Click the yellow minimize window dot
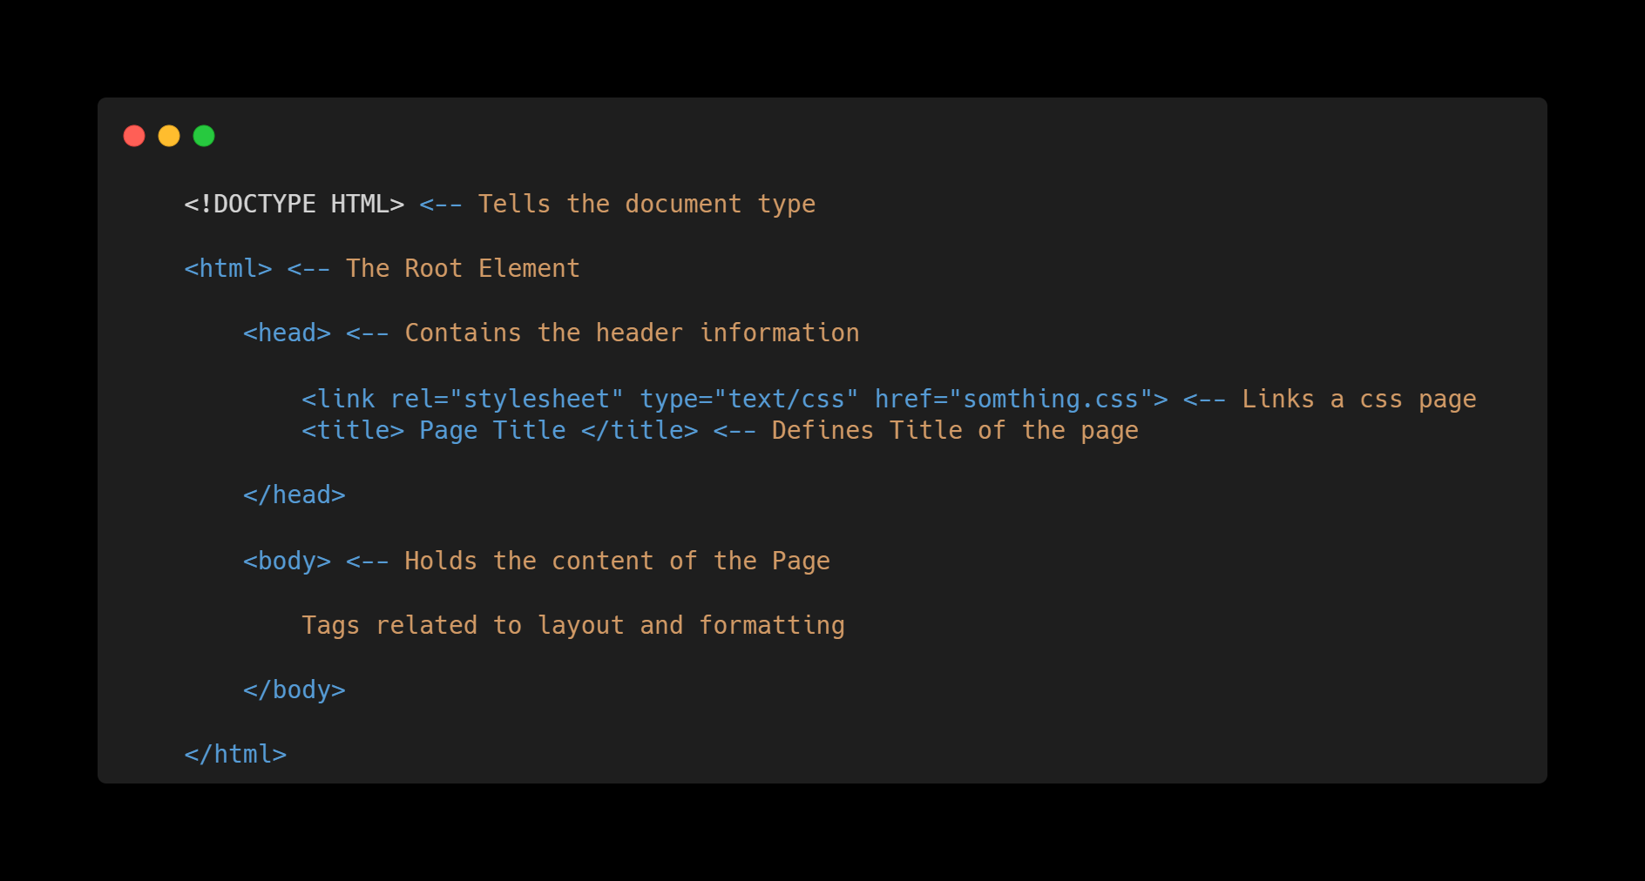This screenshot has height=881, width=1645. click(169, 136)
